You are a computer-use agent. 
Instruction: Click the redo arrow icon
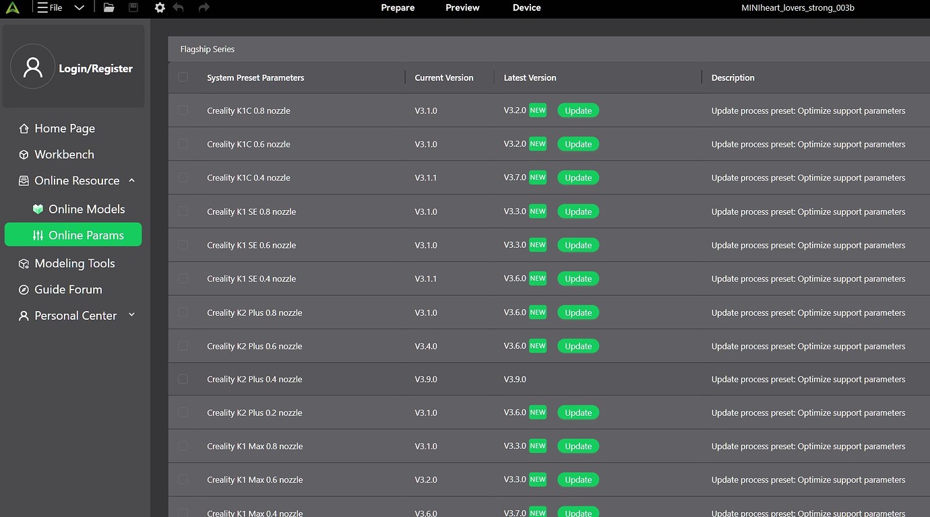pyautogui.click(x=204, y=8)
